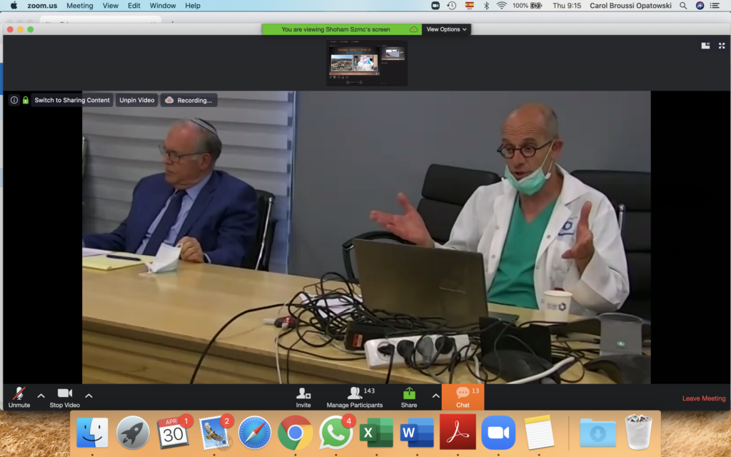Click the green Share screen button
731x457 pixels.
[x=409, y=397]
